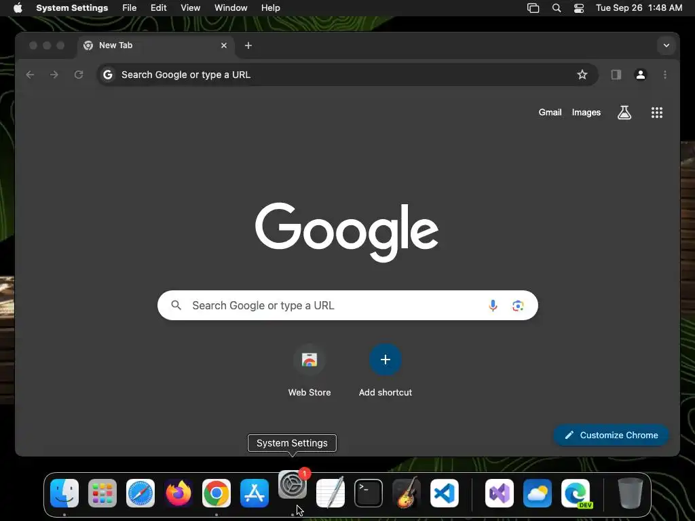This screenshot has width=695, height=521.
Task: Open the File menu
Action: pyautogui.click(x=130, y=8)
